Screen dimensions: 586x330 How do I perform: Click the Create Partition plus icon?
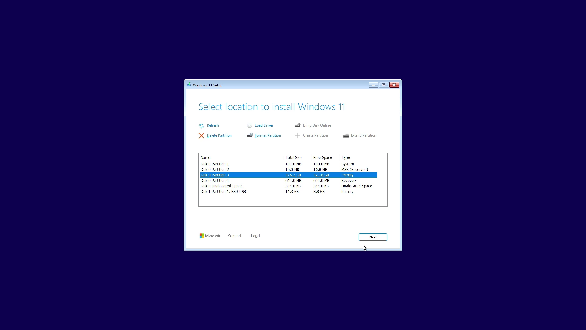(298, 136)
